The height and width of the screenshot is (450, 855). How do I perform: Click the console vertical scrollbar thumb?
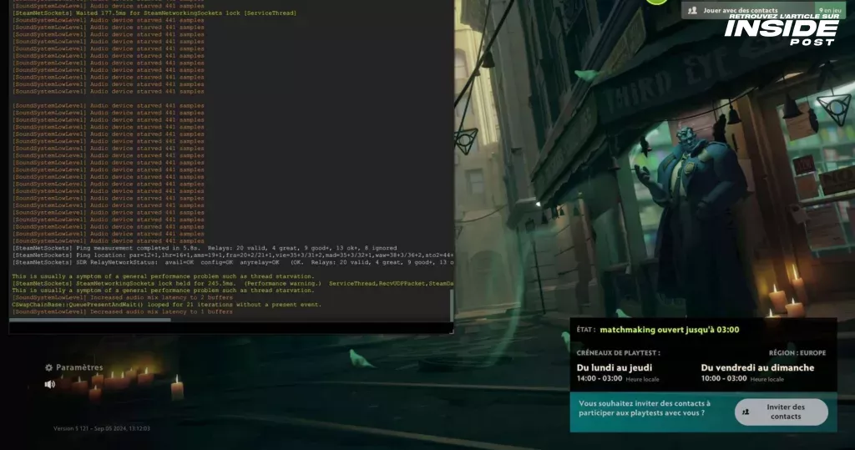coord(451,305)
